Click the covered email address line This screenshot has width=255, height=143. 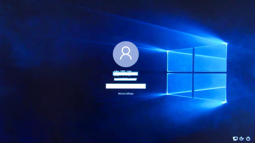(x=125, y=79)
